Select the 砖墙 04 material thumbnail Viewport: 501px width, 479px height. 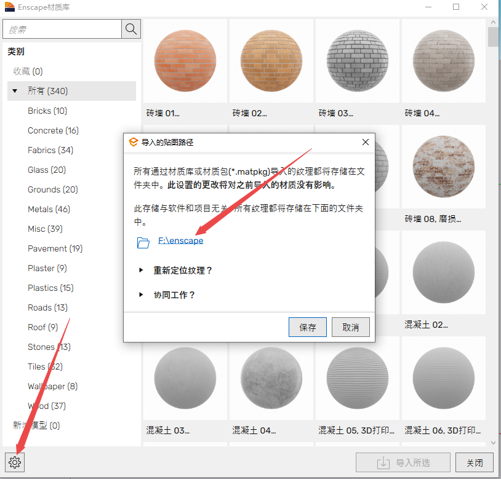point(443,61)
